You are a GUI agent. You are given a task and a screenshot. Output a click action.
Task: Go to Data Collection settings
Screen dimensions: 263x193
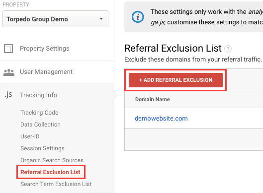[40, 125]
